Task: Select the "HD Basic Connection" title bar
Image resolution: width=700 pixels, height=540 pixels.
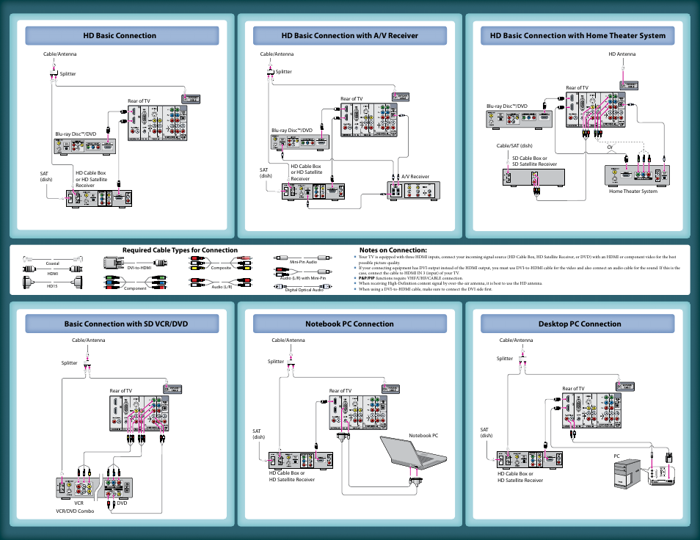Action: tap(122, 36)
